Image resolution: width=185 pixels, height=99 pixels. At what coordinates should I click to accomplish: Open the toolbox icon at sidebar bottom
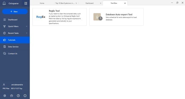(x=12, y=96)
